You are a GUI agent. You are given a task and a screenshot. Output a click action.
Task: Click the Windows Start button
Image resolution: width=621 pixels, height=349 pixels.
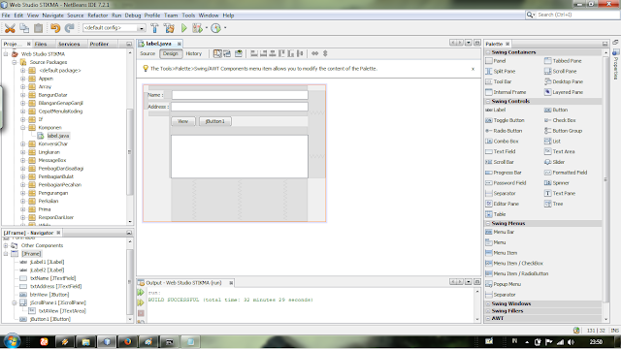pos(12,341)
